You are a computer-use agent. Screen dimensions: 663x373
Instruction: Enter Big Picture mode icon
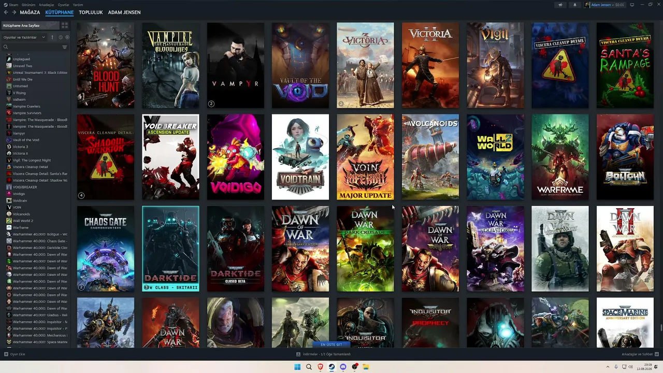coord(632,5)
